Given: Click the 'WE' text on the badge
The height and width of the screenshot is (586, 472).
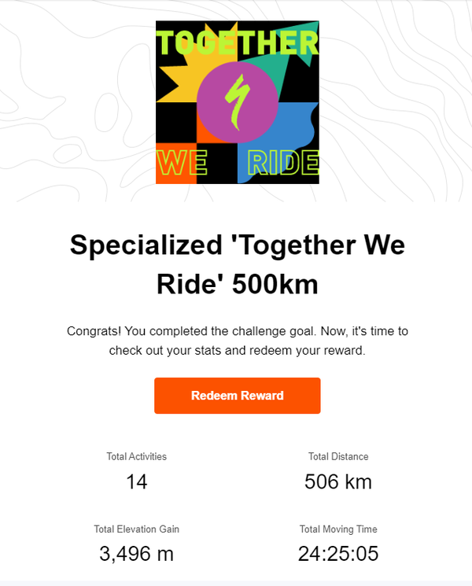Looking at the screenshot, I should tap(183, 164).
